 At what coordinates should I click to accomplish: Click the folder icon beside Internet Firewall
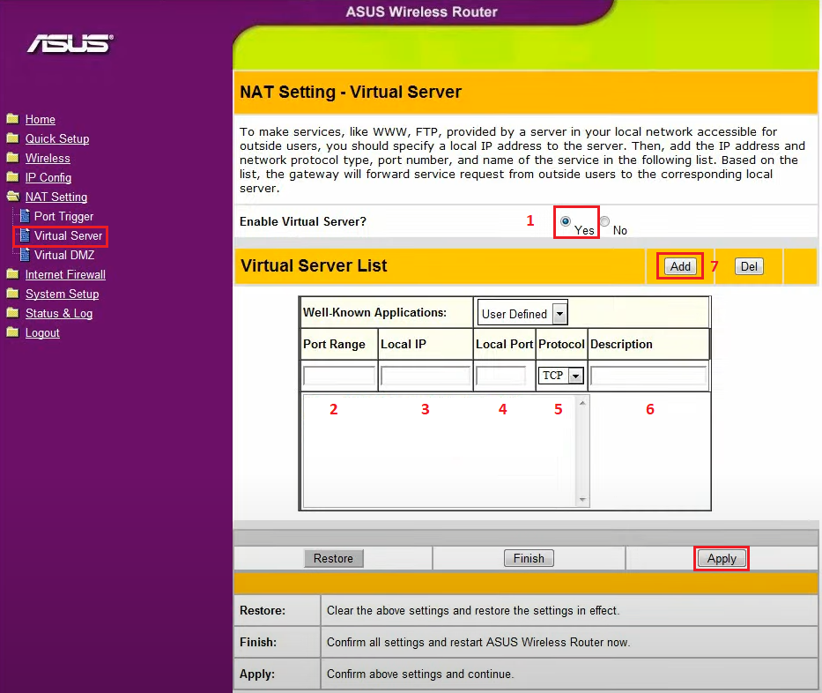tap(12, 274)
